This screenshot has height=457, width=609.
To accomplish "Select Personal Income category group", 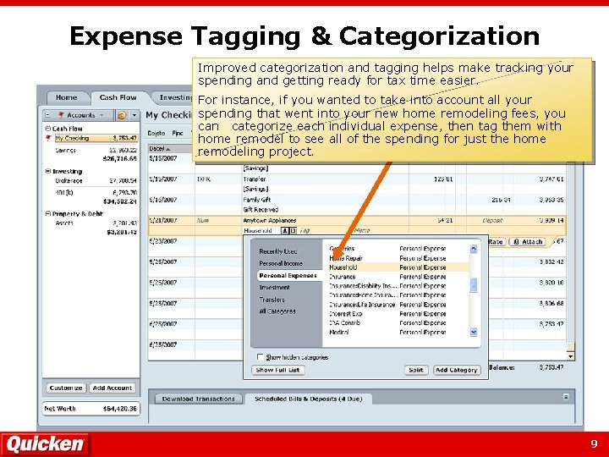I will tap(281, 263).
